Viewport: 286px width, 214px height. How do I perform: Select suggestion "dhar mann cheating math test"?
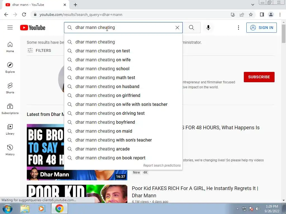(x=123, y=78)
